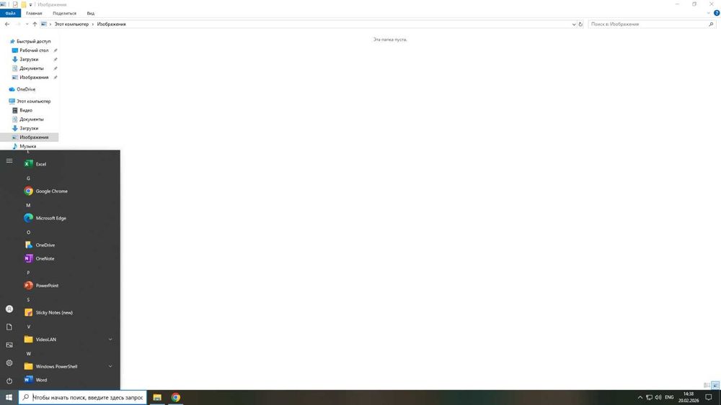Show hidden system tray icons
The width and height of the screenshot is (721, 405).
[640, 398]
